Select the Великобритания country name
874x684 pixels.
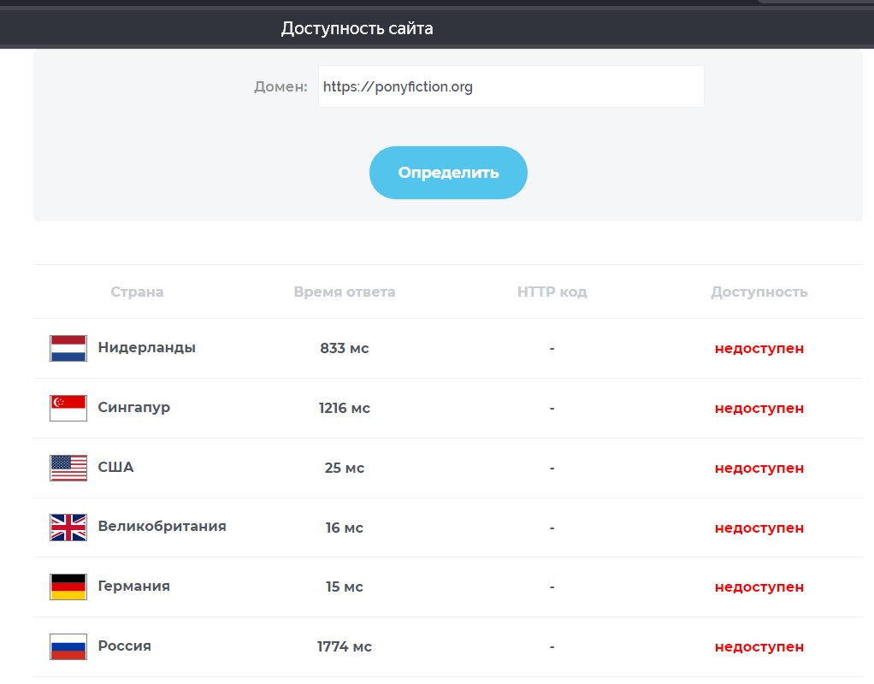[162, 526]
